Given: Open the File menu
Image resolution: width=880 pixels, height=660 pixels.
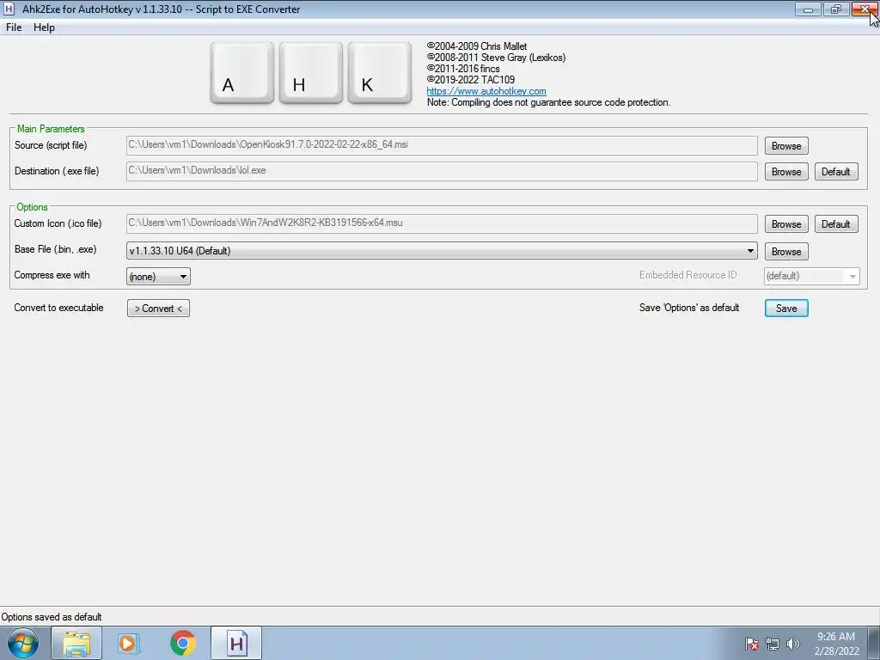Looking at the screenshot, I should 14,27.
